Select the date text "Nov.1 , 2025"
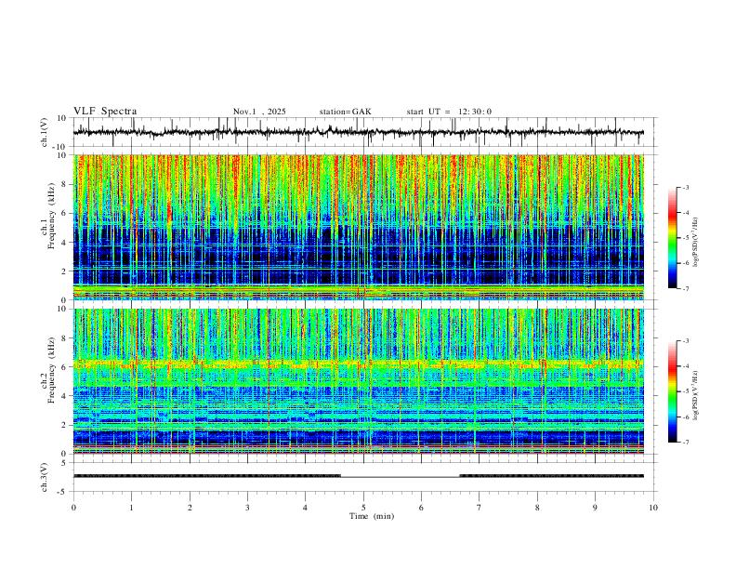 click(259, 112)
